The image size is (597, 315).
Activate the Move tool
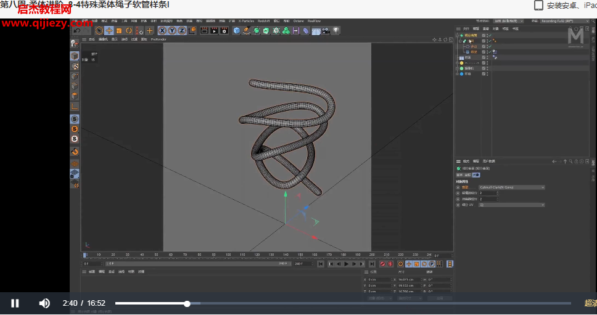pyautogui.click(x=109, y=31)
